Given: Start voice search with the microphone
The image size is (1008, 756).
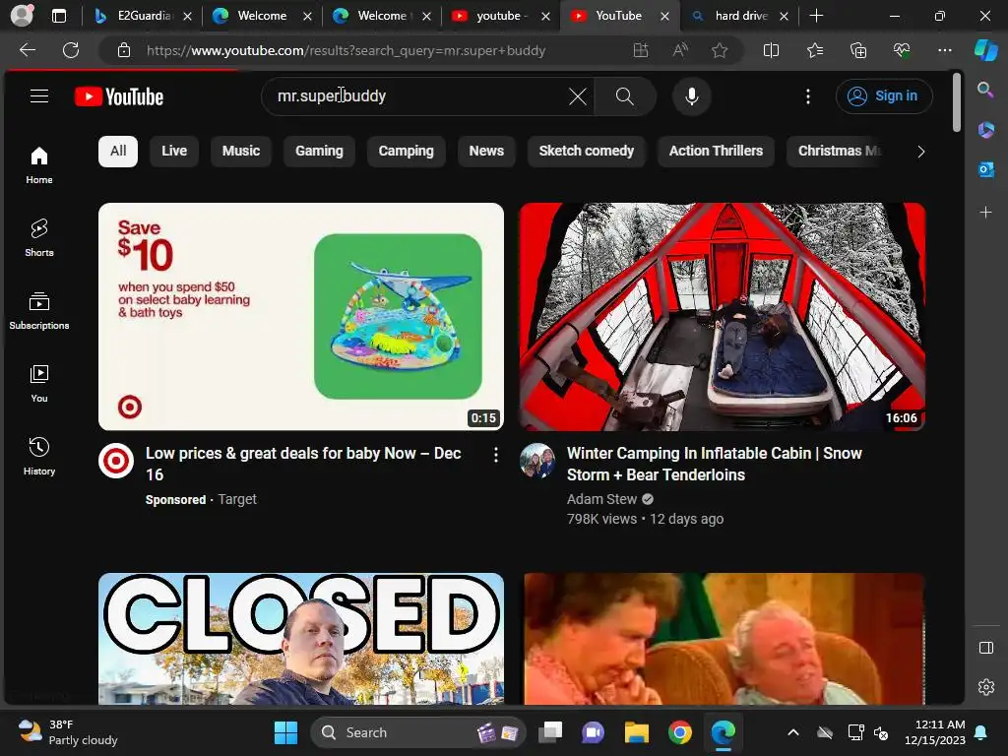Looking at the screenshot, I should tap(692, 96).
